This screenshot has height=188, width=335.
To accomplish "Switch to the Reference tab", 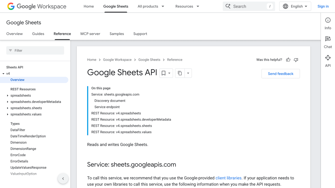I will (62, 34).
